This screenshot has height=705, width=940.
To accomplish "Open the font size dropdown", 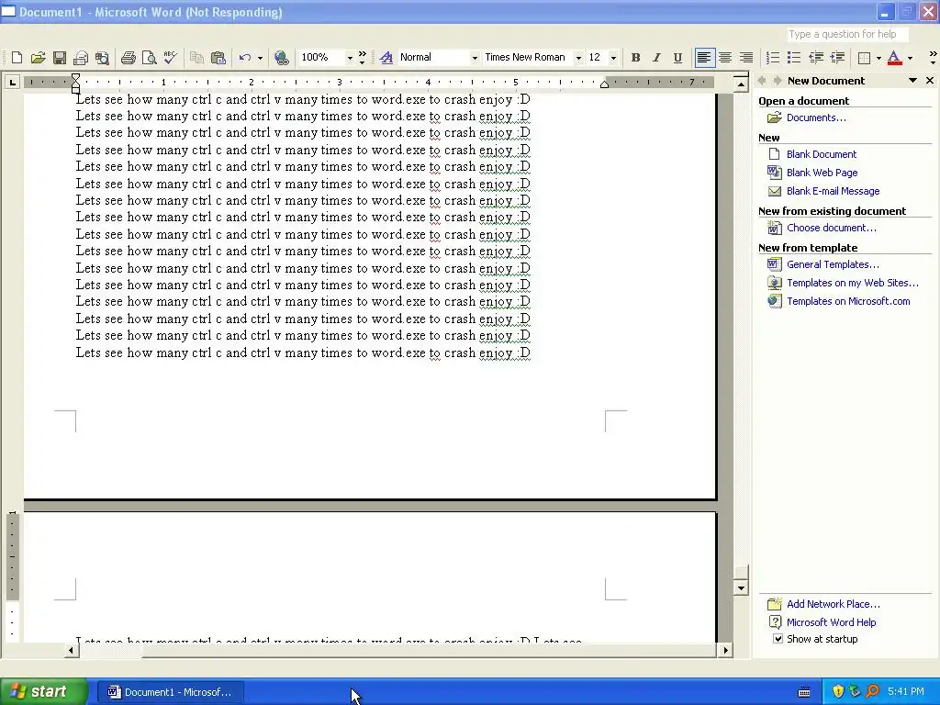I will 612,58.
